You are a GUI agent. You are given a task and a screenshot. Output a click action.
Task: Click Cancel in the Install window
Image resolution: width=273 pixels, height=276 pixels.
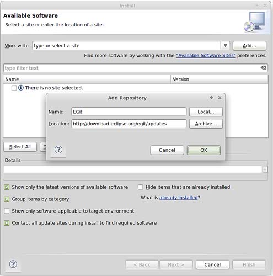212,264
